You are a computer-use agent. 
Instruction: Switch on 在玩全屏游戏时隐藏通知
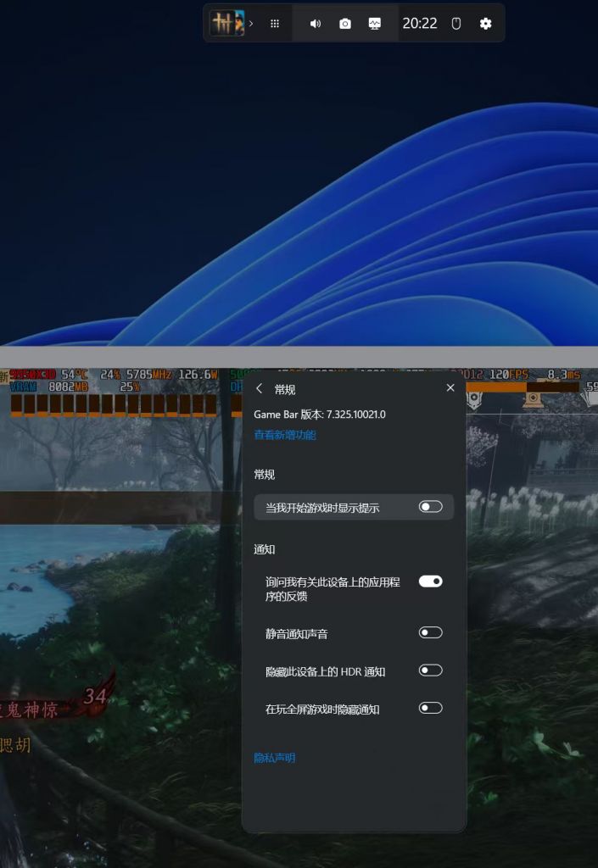tap(430, 708)
